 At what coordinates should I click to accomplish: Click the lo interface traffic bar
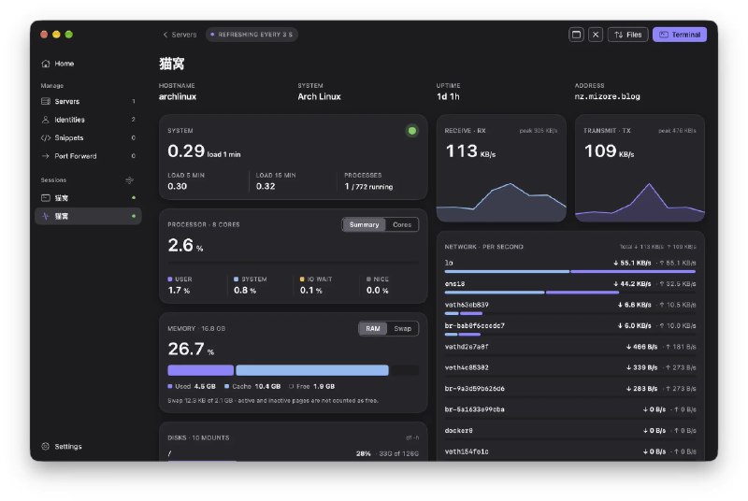pos(570,271)
